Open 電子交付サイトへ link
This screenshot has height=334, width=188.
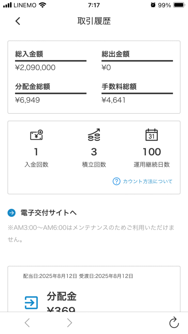tap(48, 213)
